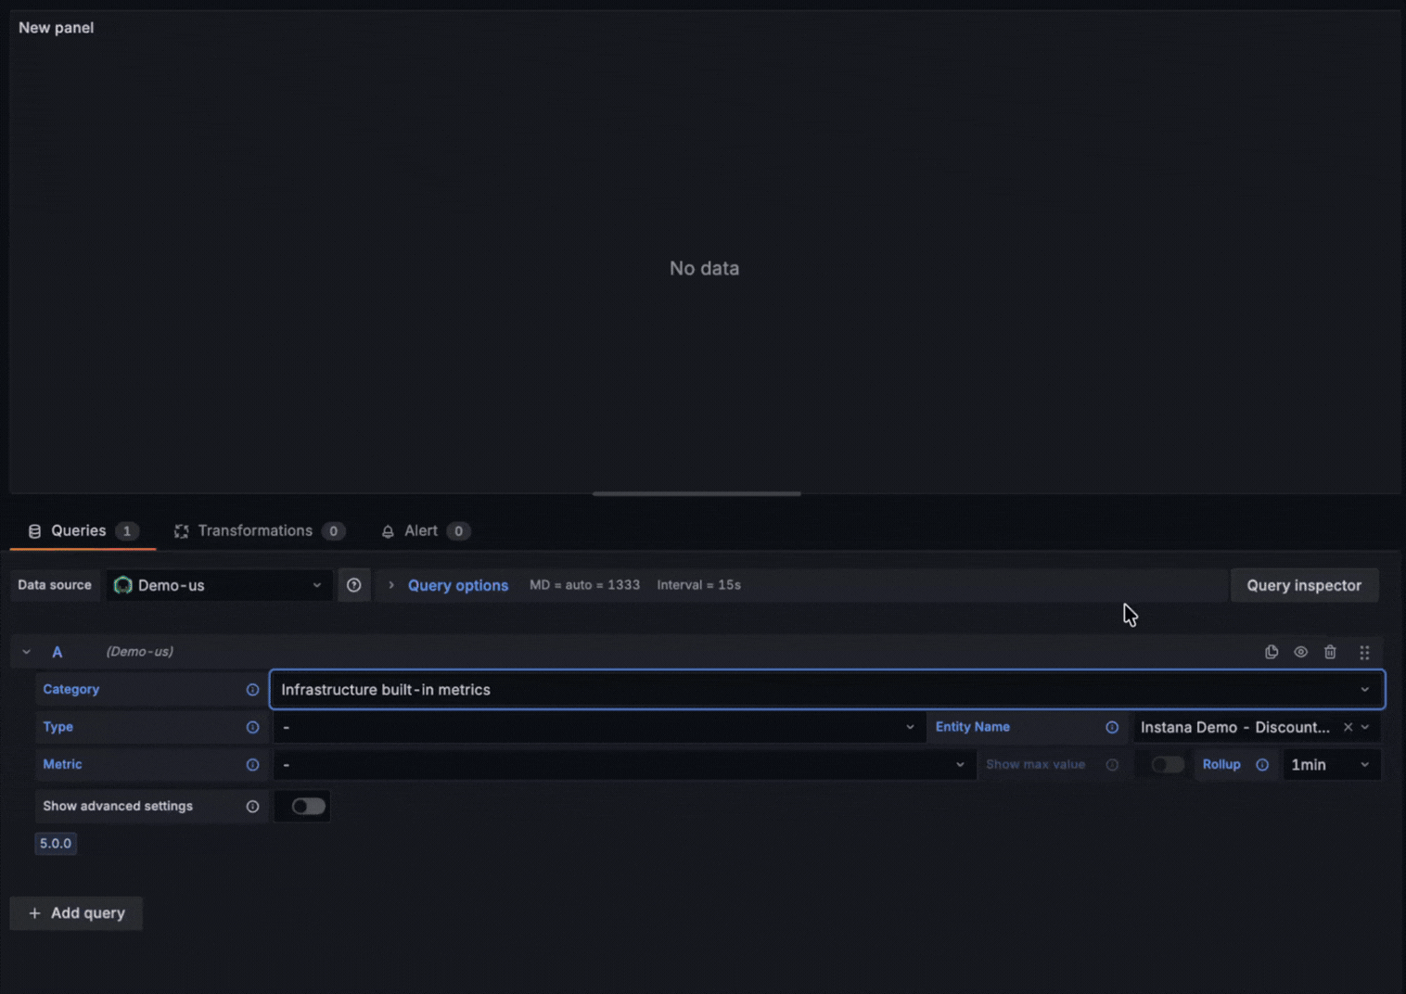
Task: Clear the Entity Name selection with X
Action: (1348, 727)
